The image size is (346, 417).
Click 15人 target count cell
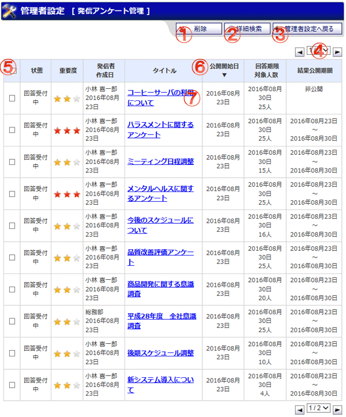pos(265,171)
